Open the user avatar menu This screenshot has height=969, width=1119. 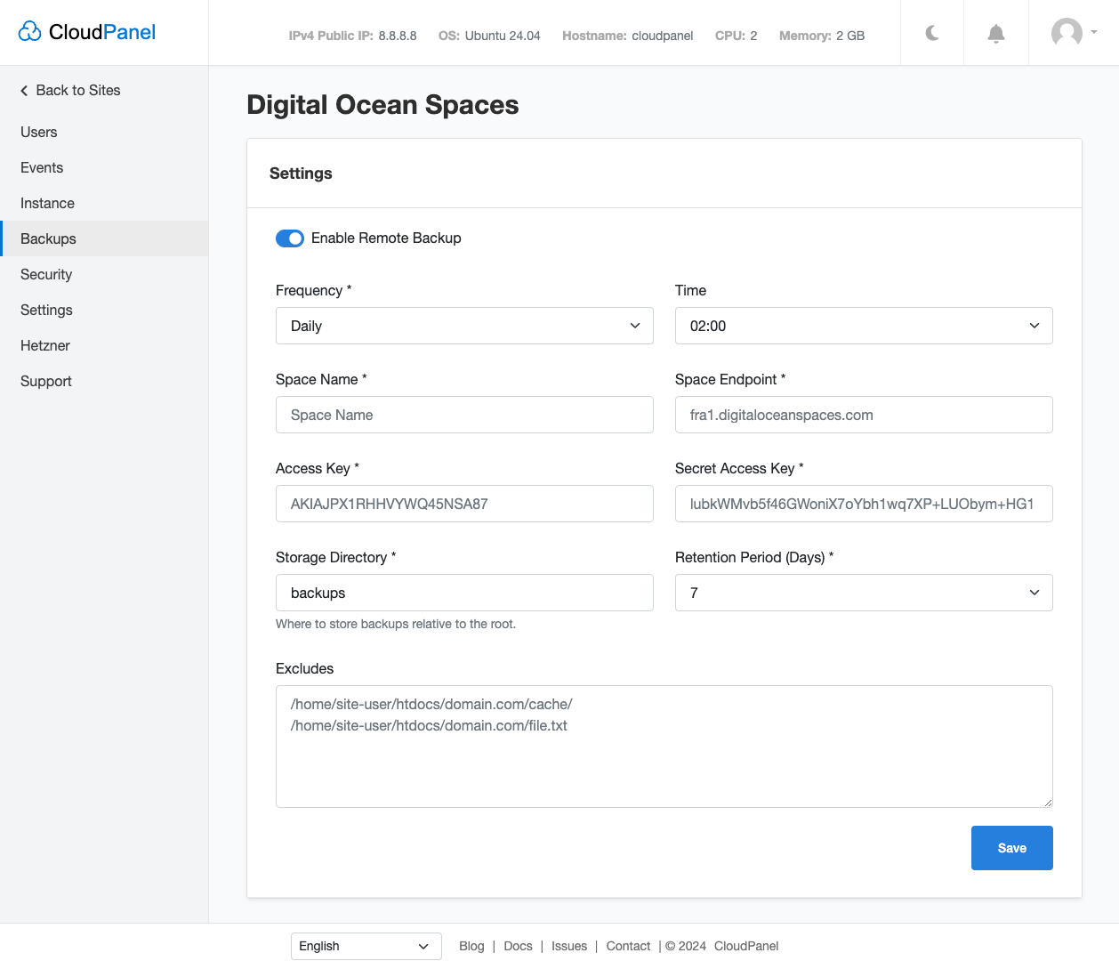1067,34
